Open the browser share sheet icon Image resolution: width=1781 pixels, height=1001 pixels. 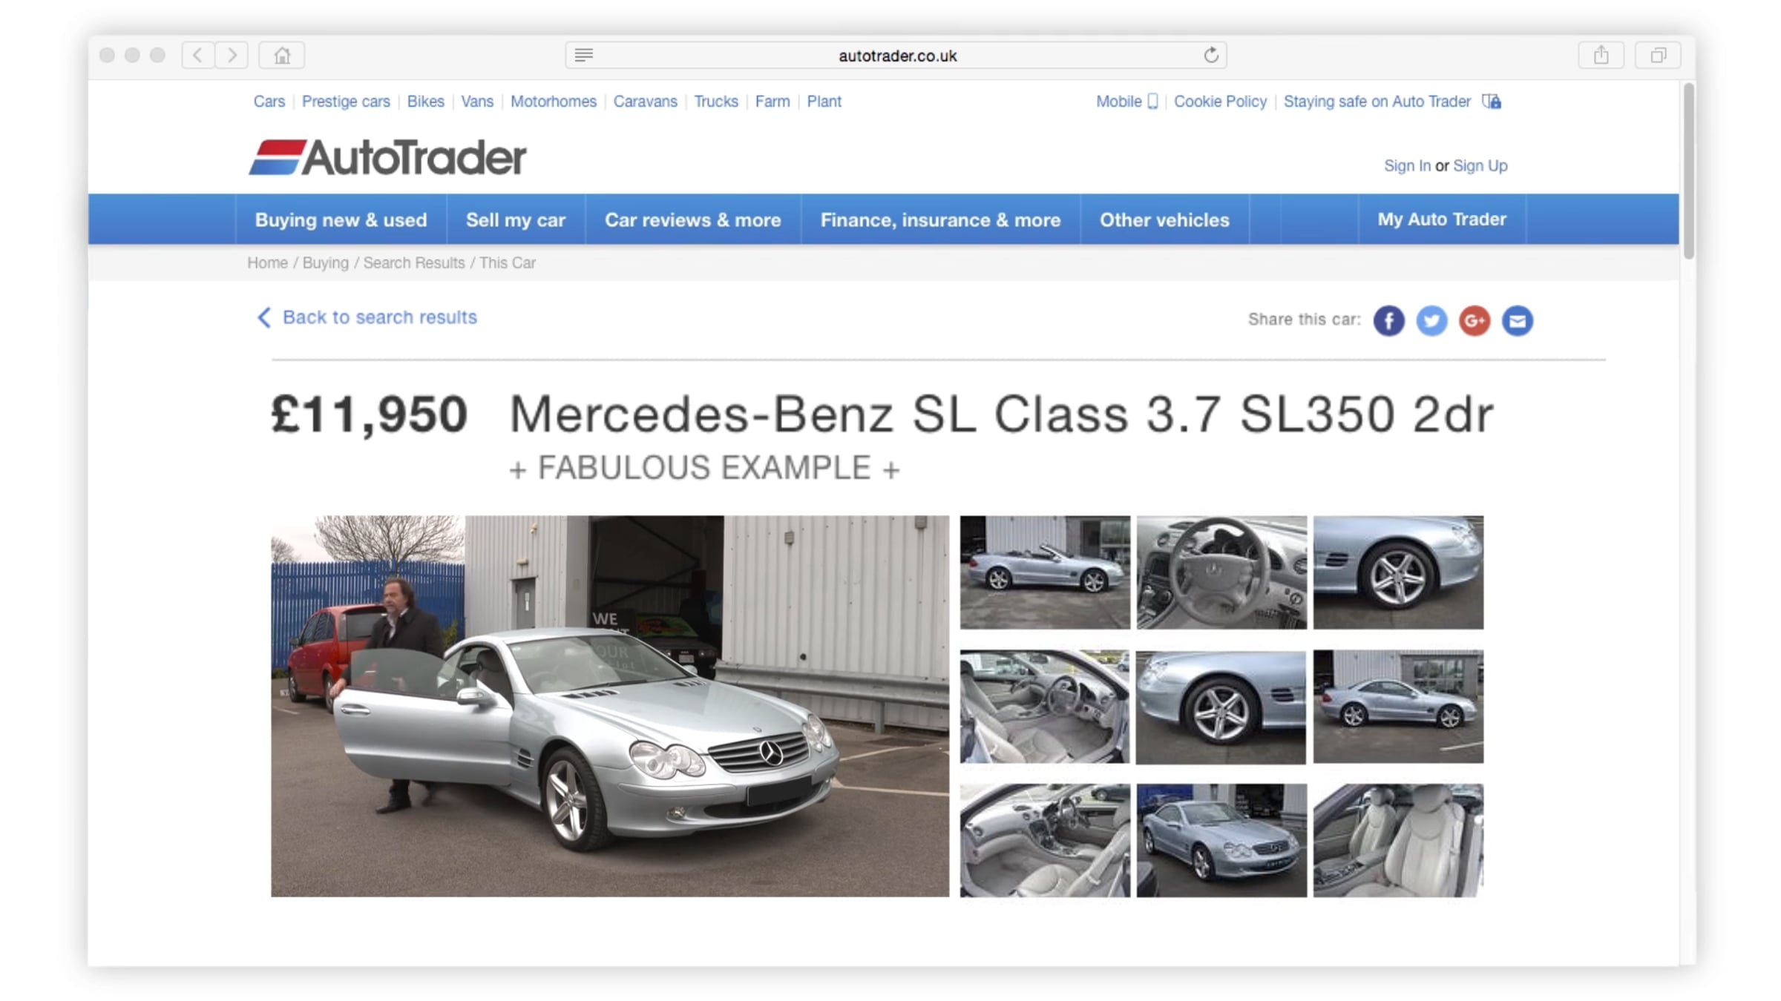[1601, 56]
